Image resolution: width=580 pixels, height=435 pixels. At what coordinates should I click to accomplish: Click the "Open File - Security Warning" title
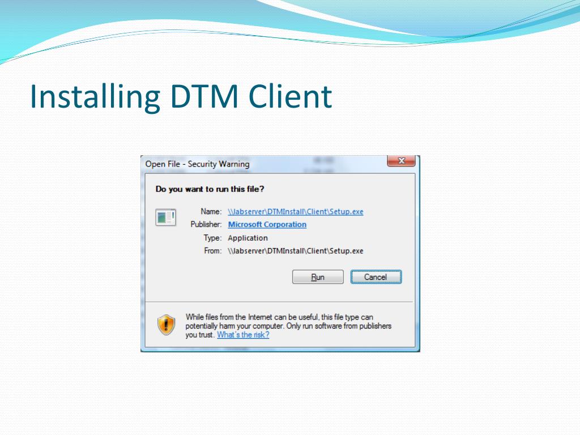[x=197, y=164]
